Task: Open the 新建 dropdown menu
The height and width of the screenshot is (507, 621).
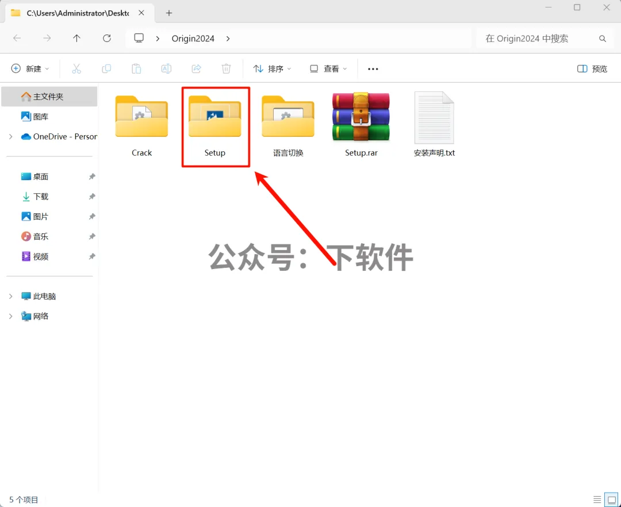Action: 30,69
